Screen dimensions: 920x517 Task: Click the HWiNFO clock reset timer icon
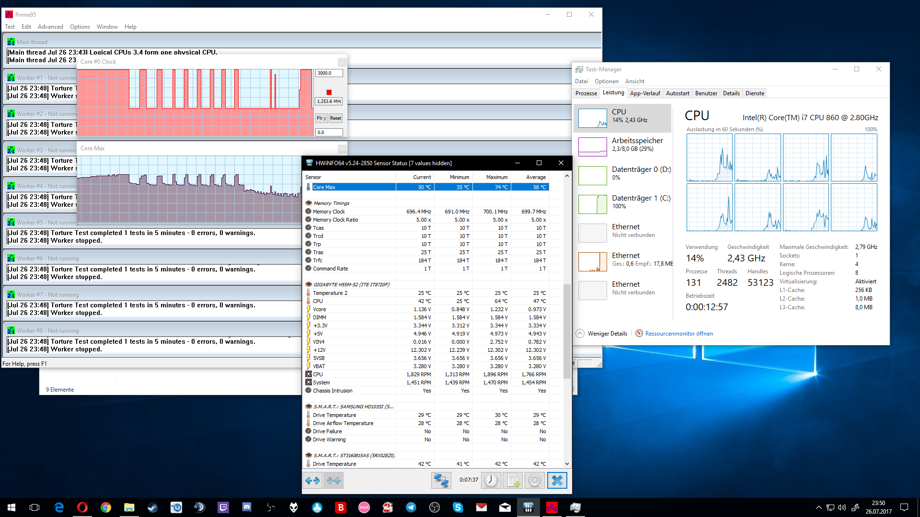491,480
